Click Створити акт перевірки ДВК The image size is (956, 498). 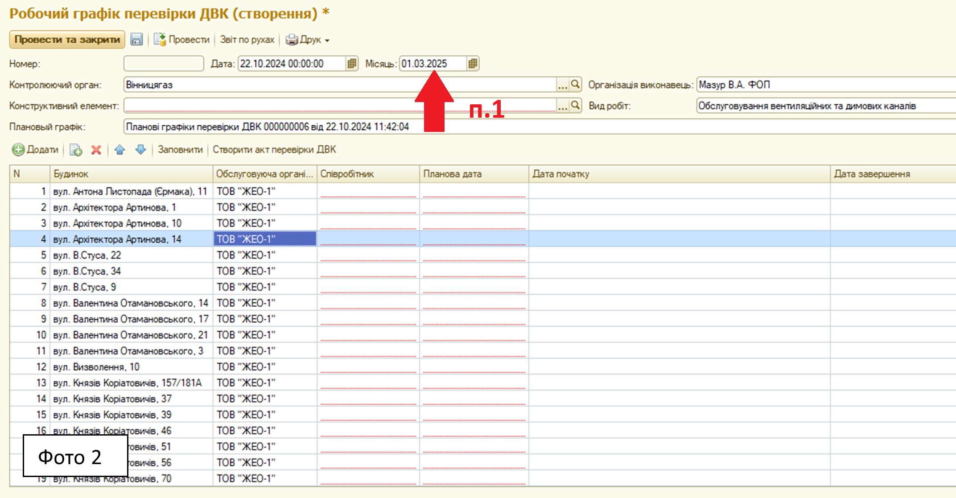(x=274, y=150)
